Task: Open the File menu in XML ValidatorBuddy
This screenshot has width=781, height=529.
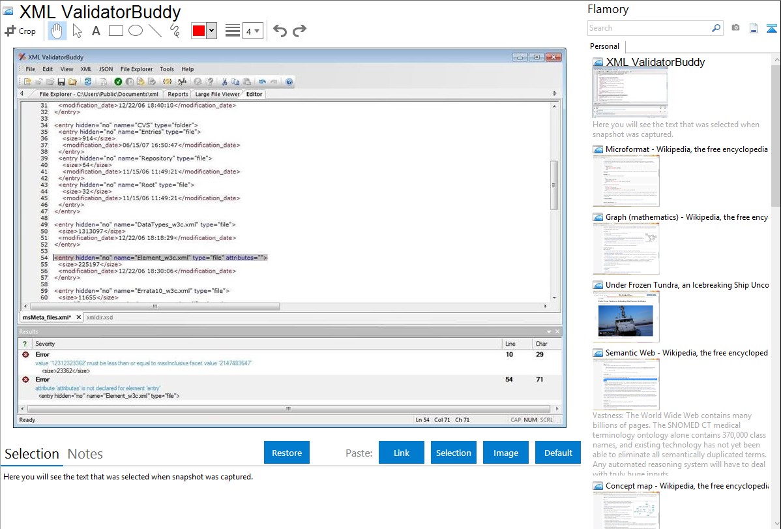Action: click(x=31, y=69)
